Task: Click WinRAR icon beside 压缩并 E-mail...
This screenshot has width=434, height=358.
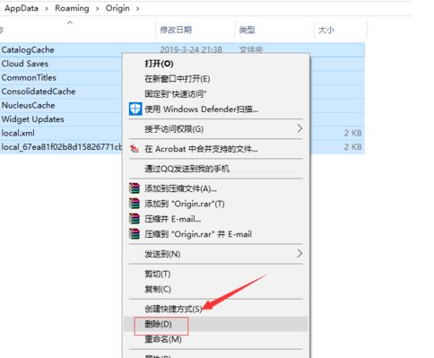Action: [x=135, y=219]
